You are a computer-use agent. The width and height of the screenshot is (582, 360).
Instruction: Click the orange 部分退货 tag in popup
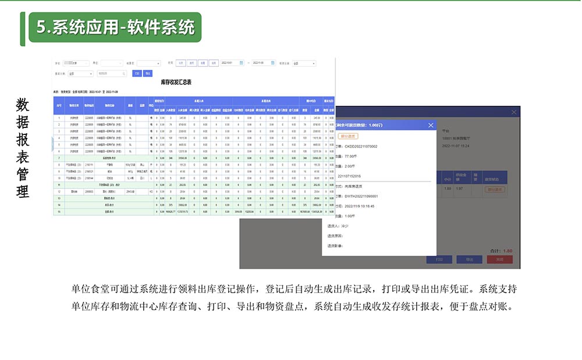[x=348, y=136]
